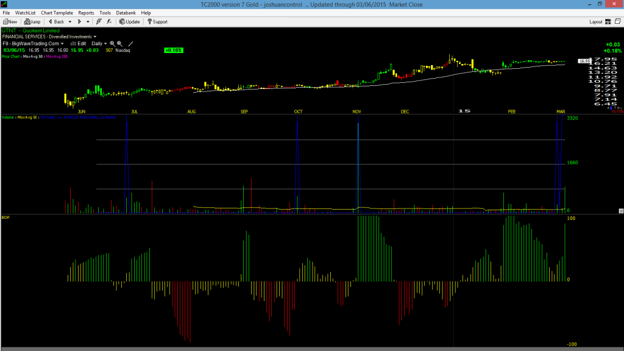
Task: Go Back to previous view
Action: pyautogui.click(x=56, y=22)
